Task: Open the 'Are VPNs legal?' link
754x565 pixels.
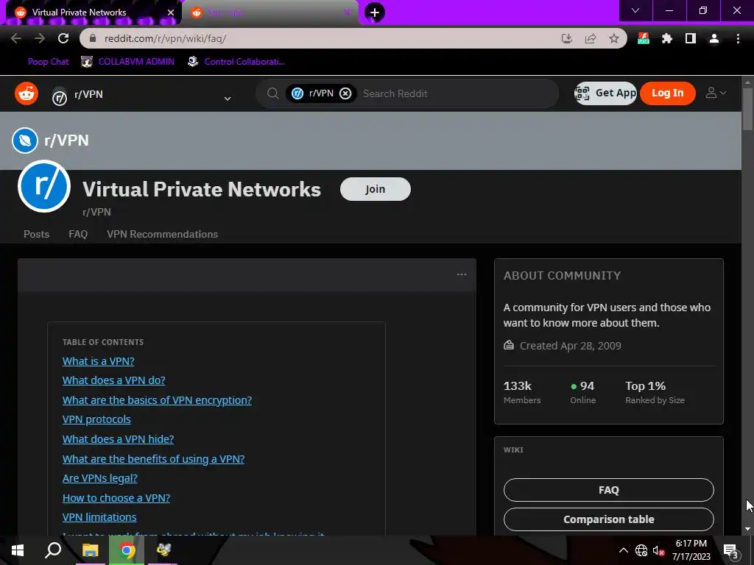Action: [100, 478]
